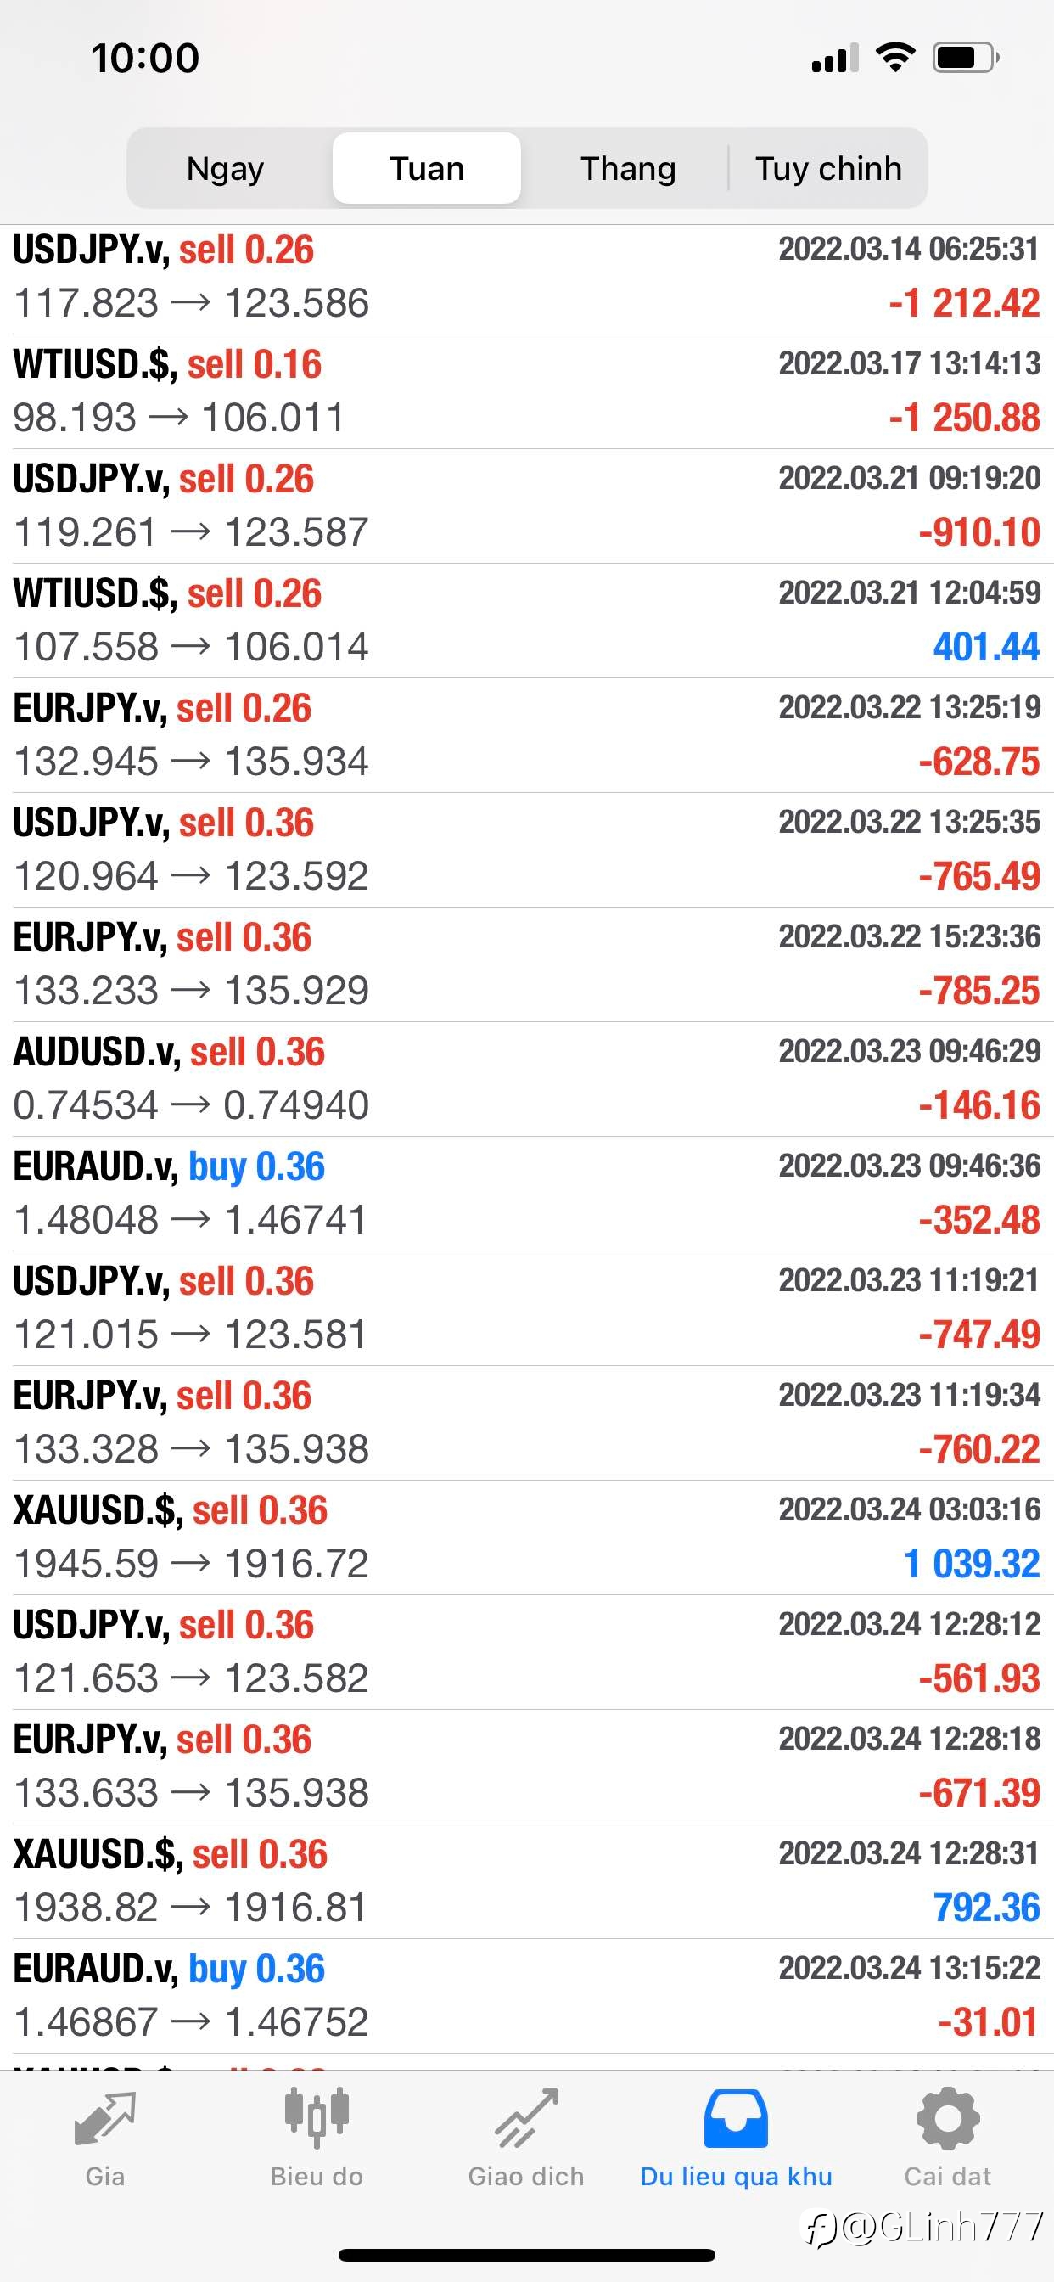Open WTIUSD.$ sell 0.16 trade entry
This screenshot has height=2282, width=1054.
[527, 391]
